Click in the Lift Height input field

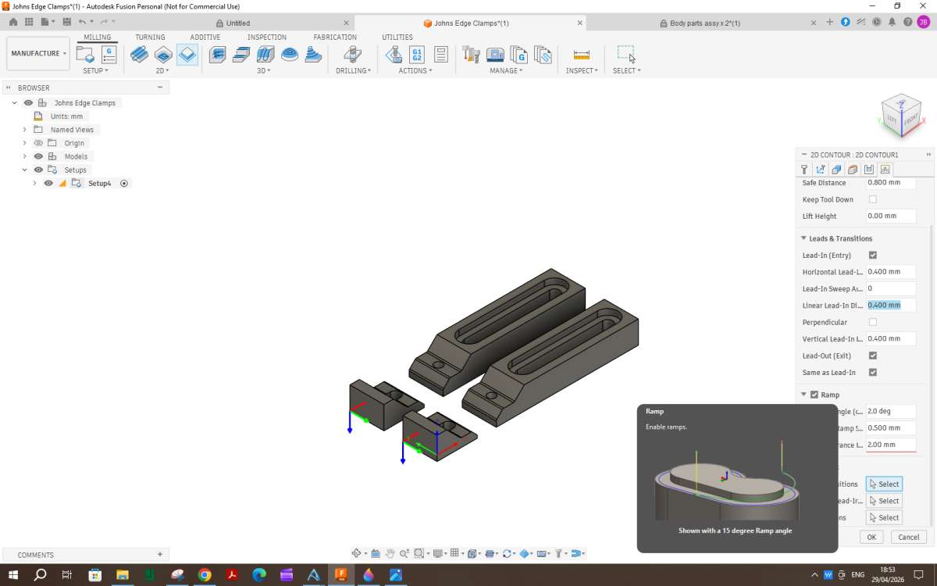tap(891, 216)
